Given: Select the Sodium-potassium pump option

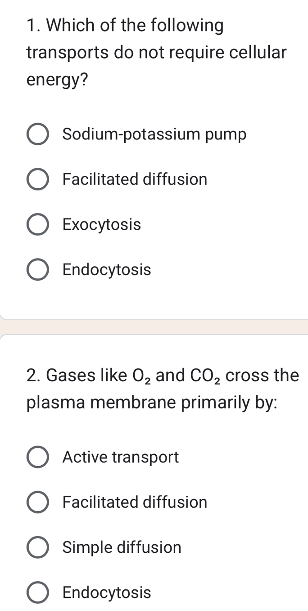Looking at the screenshot, I should pos(38,134).
